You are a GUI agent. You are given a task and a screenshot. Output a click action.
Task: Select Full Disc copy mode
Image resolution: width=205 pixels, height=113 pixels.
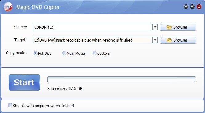[35, 53]
